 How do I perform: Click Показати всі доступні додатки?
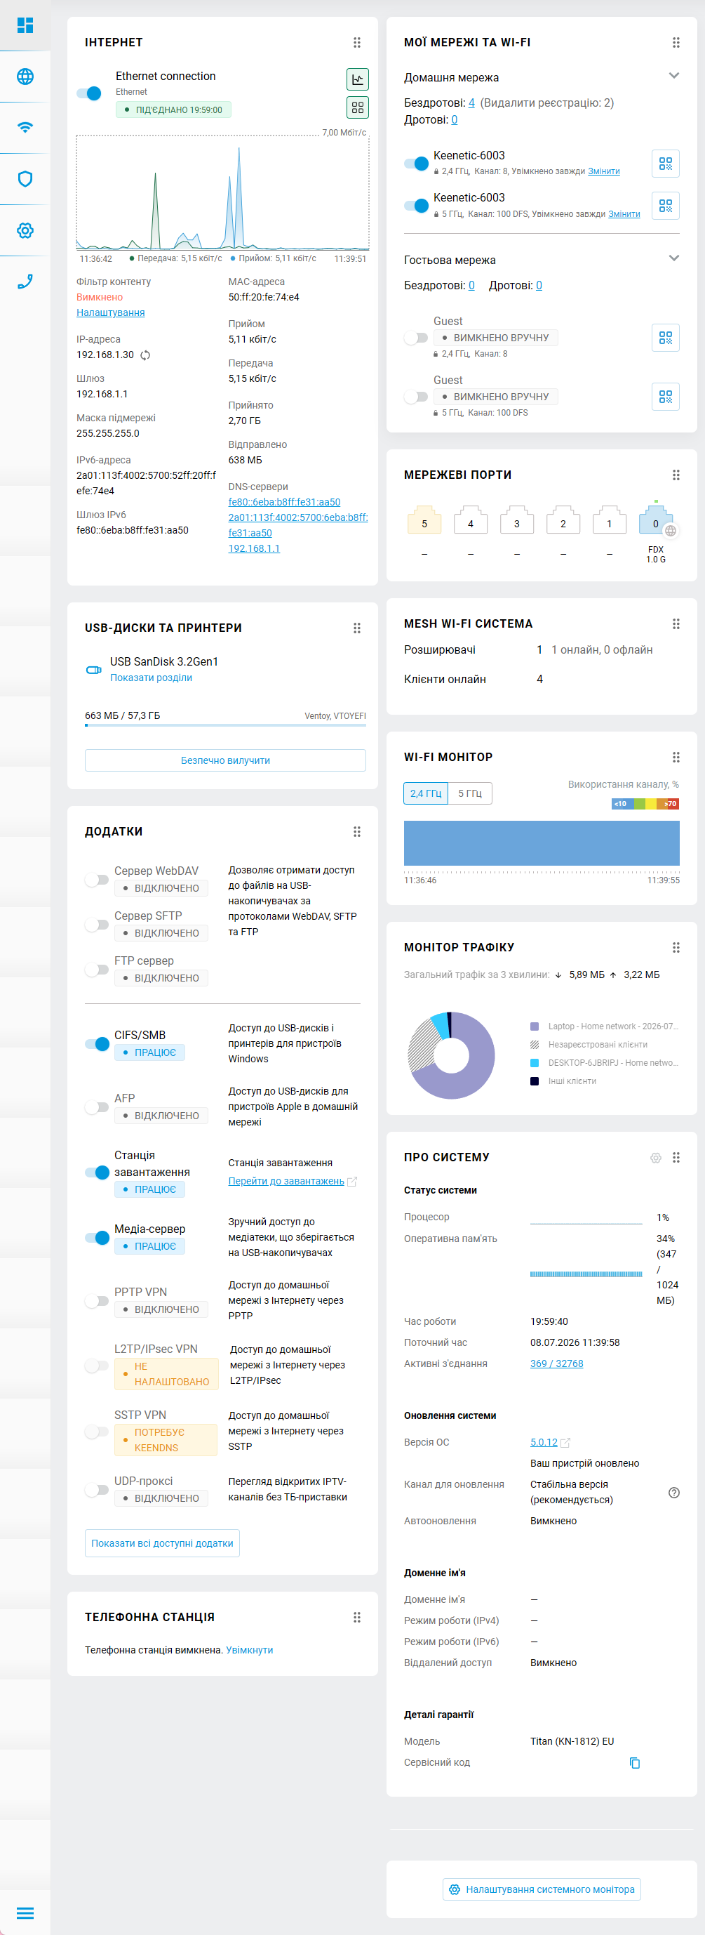[162, 1543]
